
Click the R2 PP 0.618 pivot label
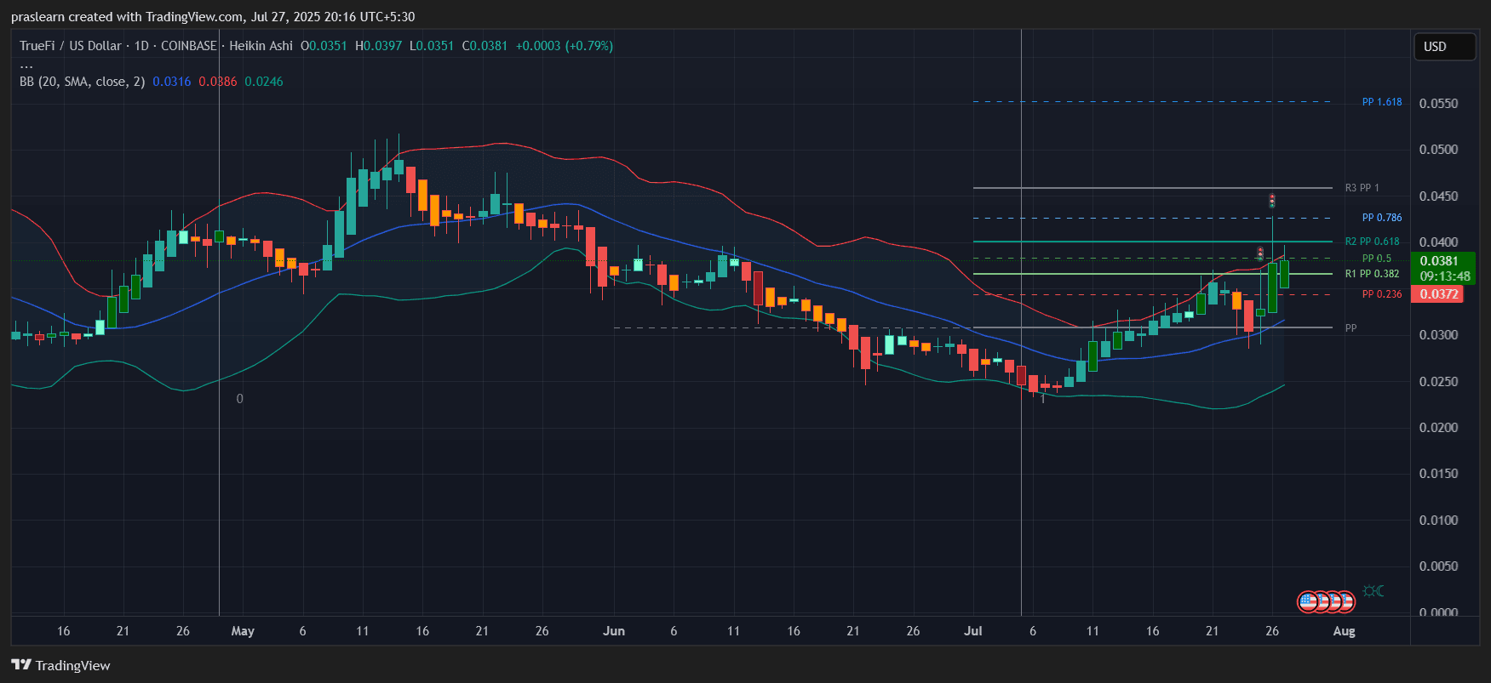pyautogui.click(x=1372, y=242)
